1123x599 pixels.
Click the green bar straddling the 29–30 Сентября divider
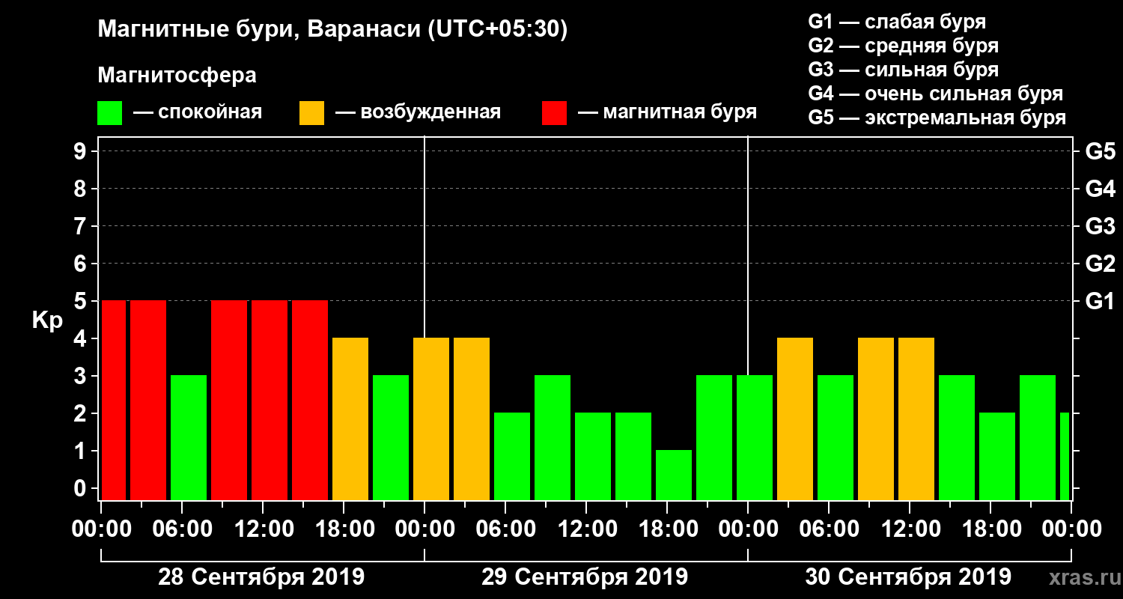[755, 437]
